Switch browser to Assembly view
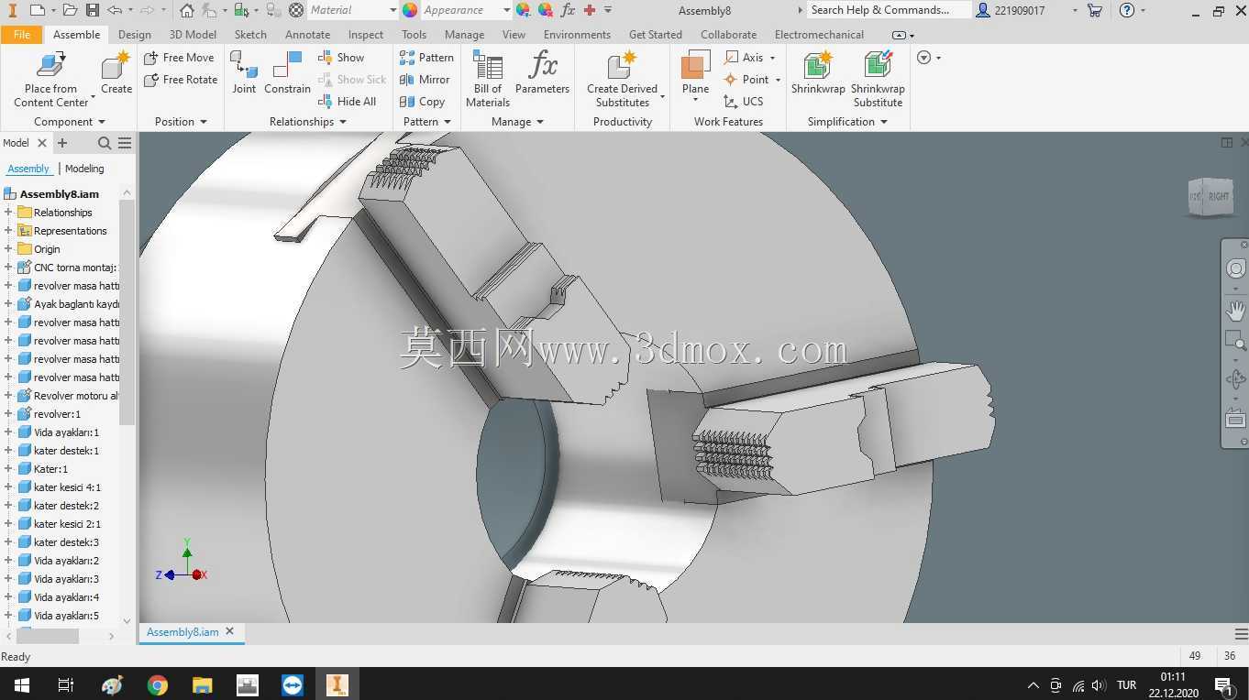This screenshot has height=700, width=1249. pos(28,169)
